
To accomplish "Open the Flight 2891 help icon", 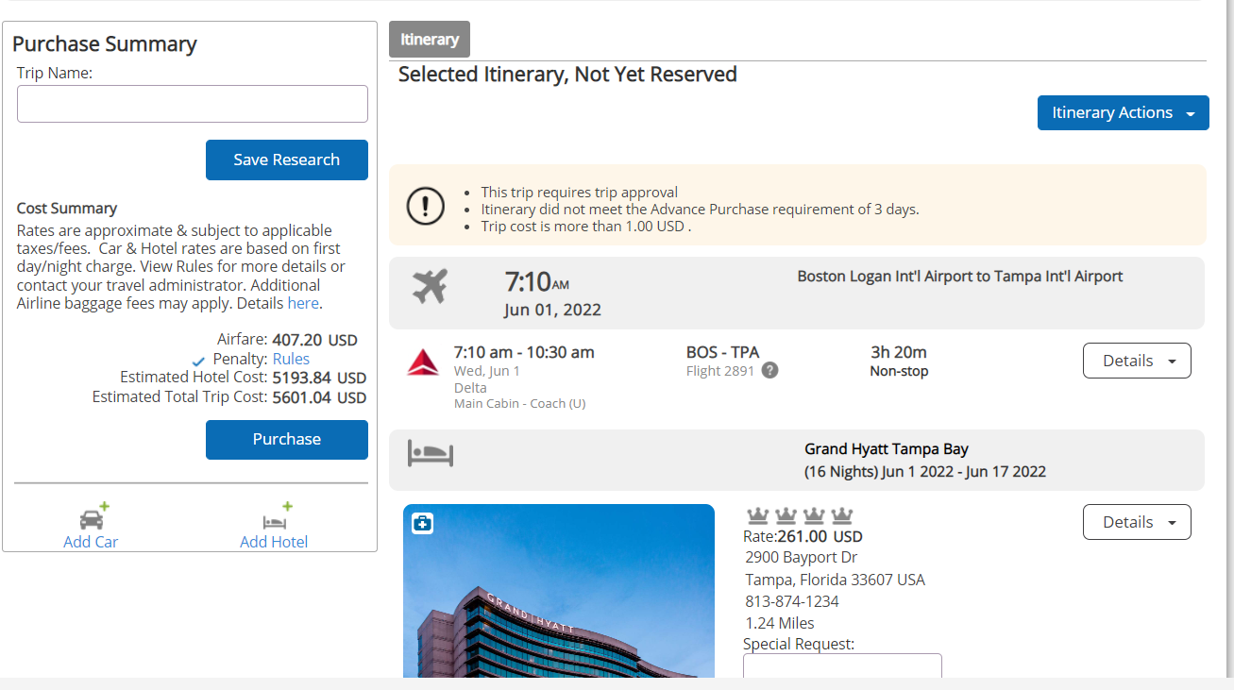I will click(x=770, y=371).
